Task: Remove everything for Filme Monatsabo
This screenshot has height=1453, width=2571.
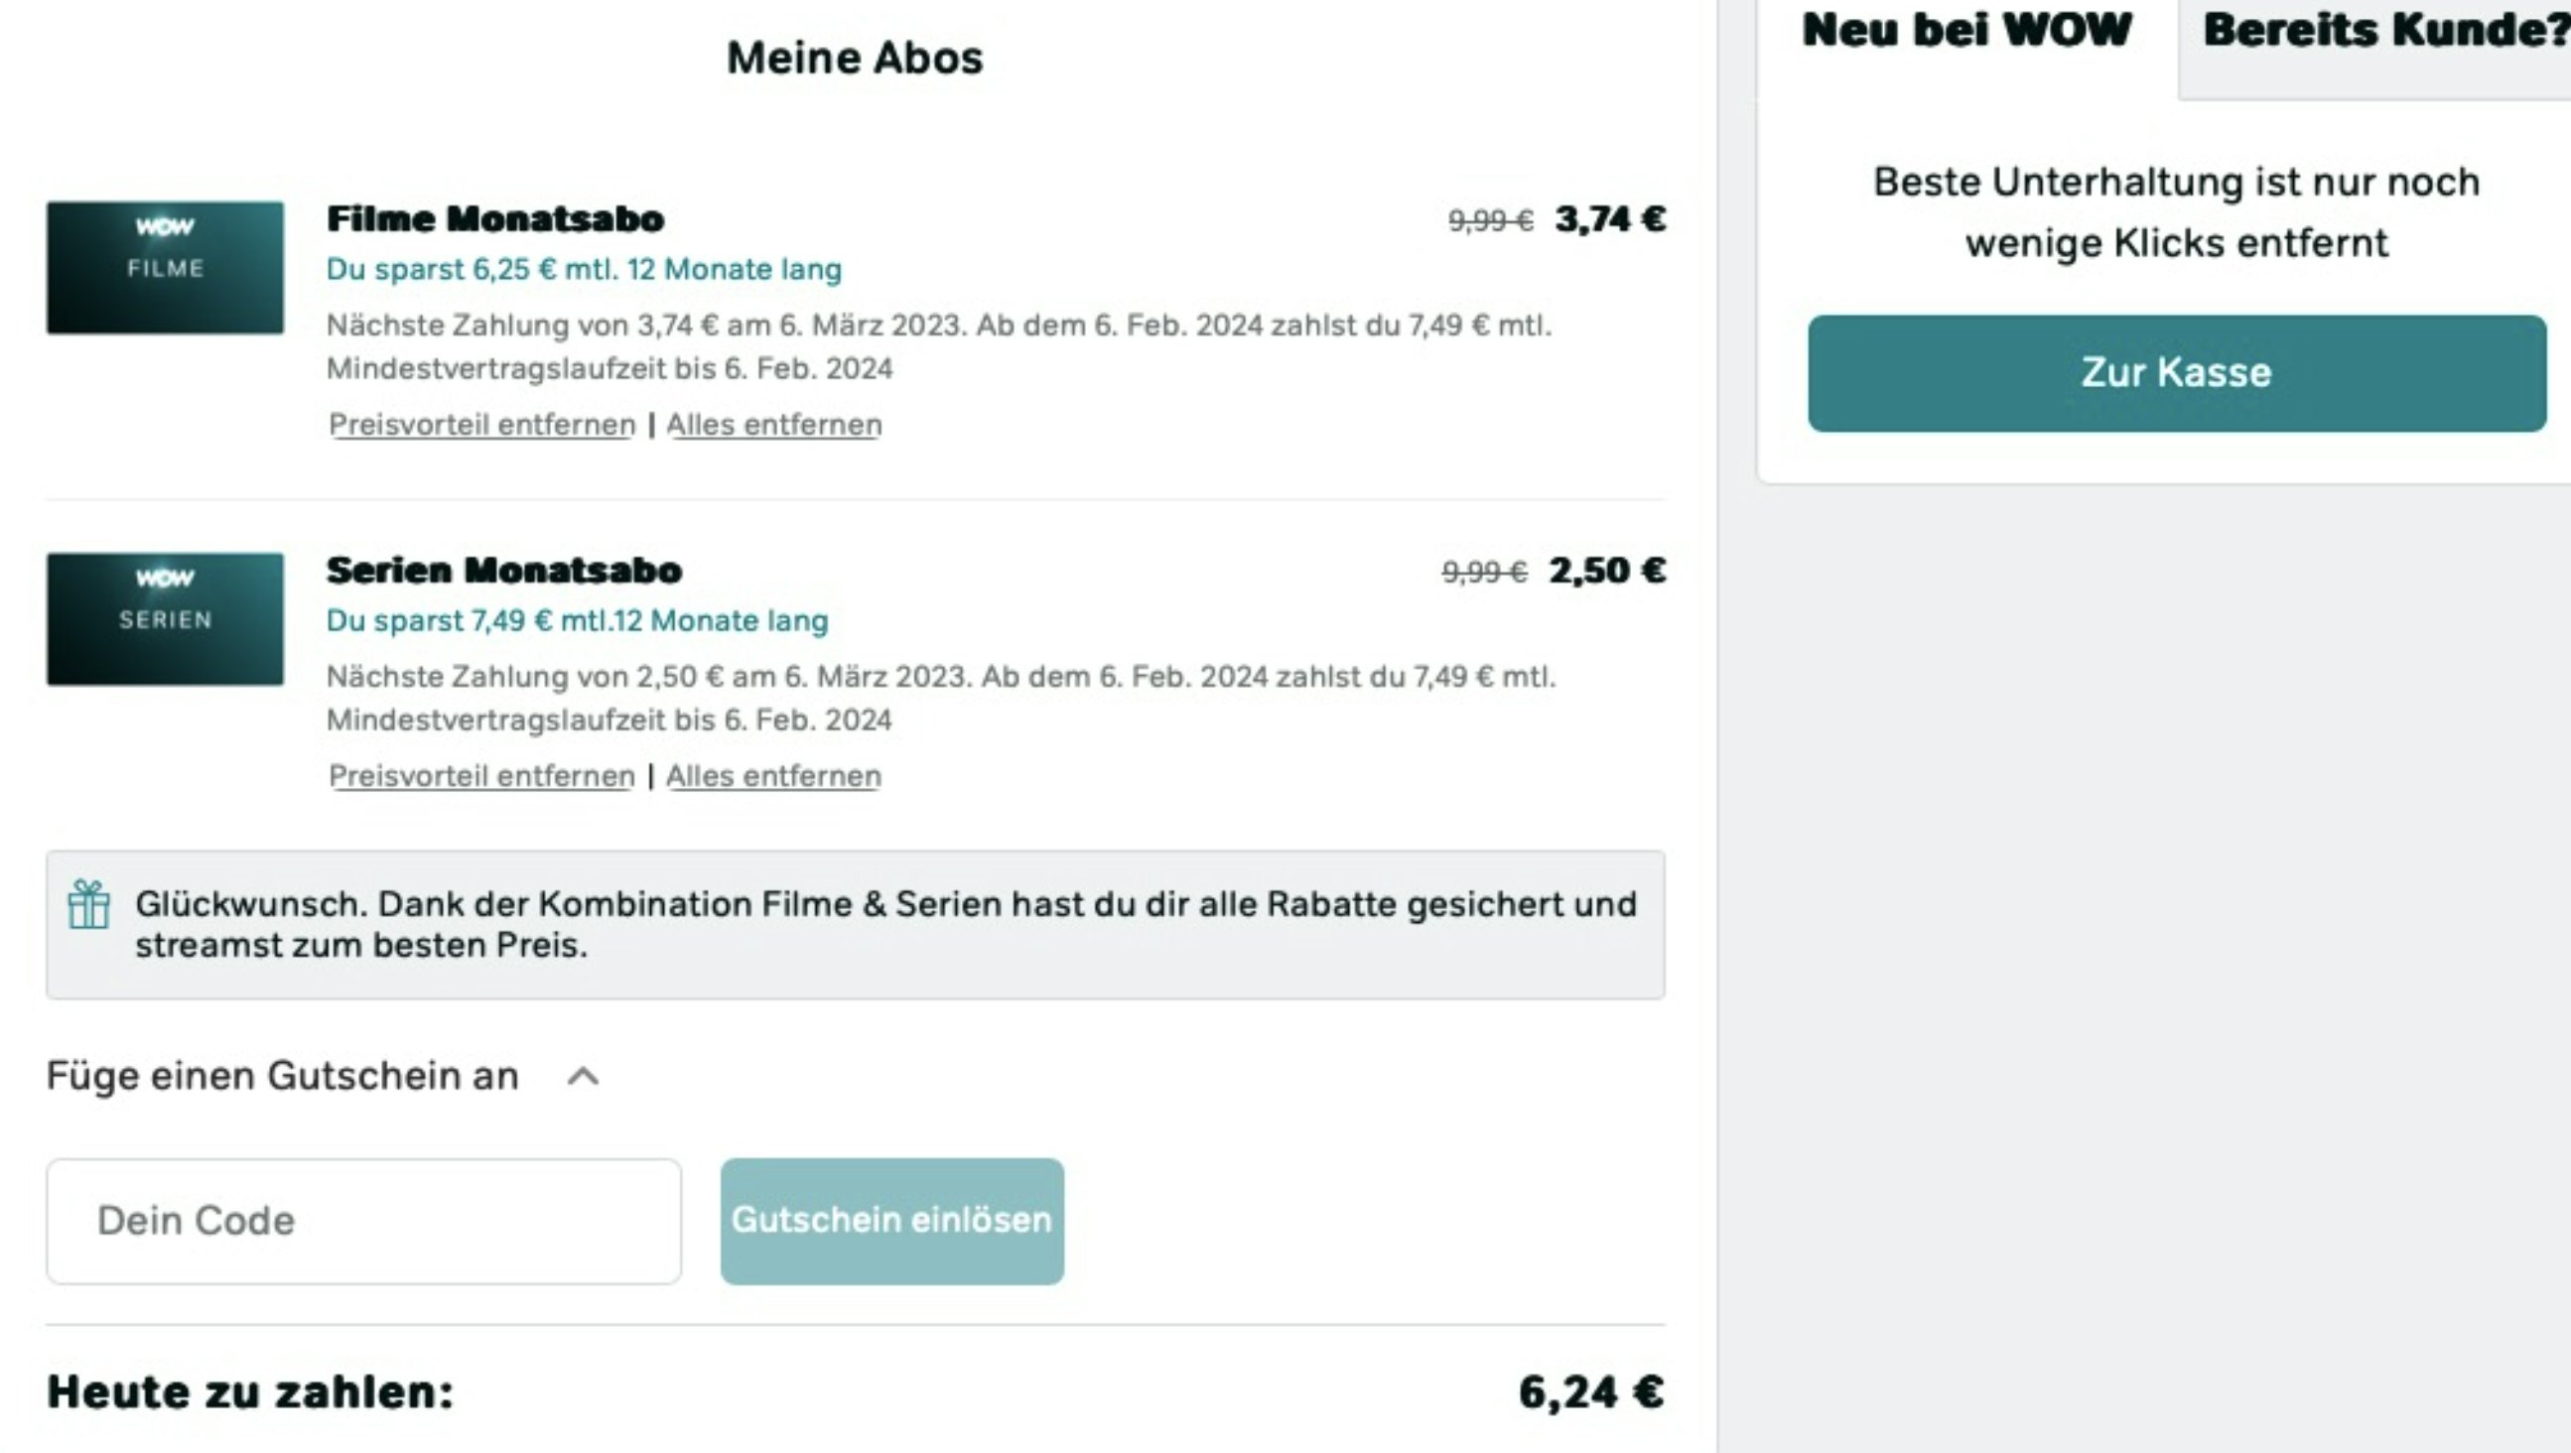Action: (x=773, y=425)
